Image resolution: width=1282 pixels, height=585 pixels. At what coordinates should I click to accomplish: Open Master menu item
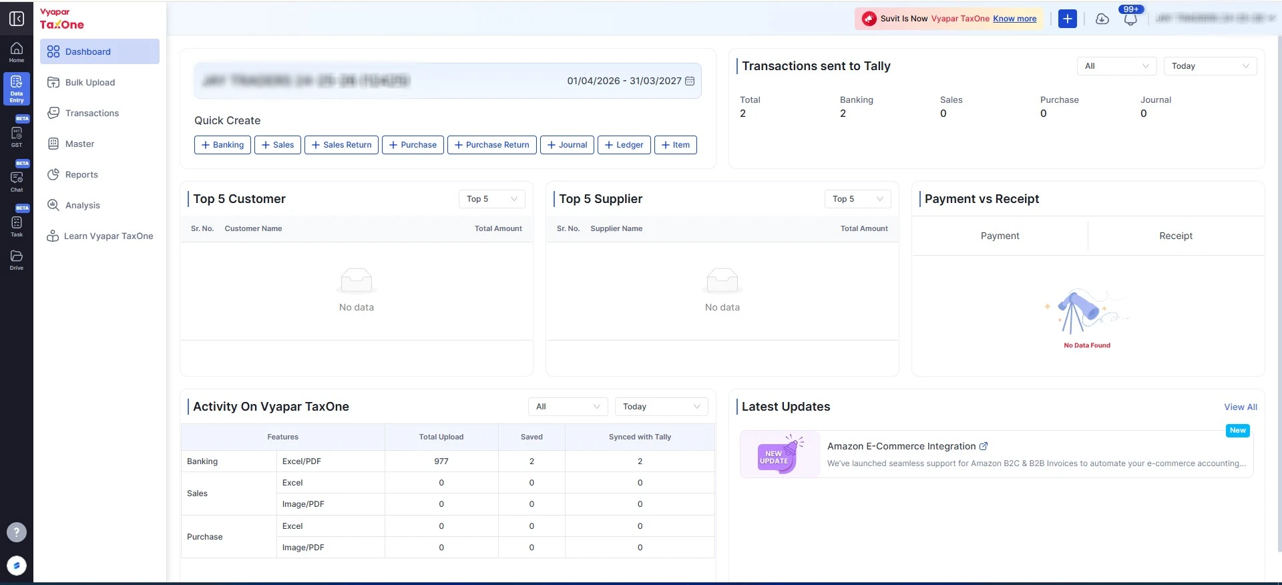coord(99,144)
